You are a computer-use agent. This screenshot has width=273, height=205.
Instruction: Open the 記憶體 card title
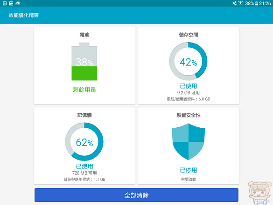click(84, 115)
